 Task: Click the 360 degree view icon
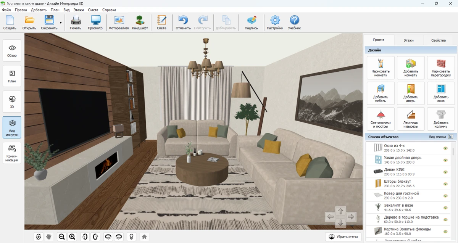click(39, 237)
